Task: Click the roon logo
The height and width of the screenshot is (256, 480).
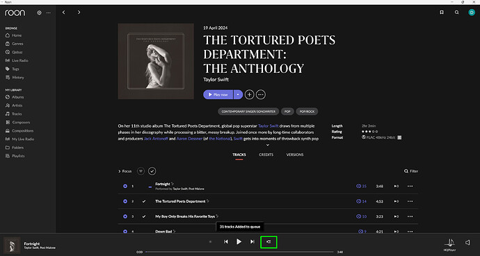Action: click(15, 12)
